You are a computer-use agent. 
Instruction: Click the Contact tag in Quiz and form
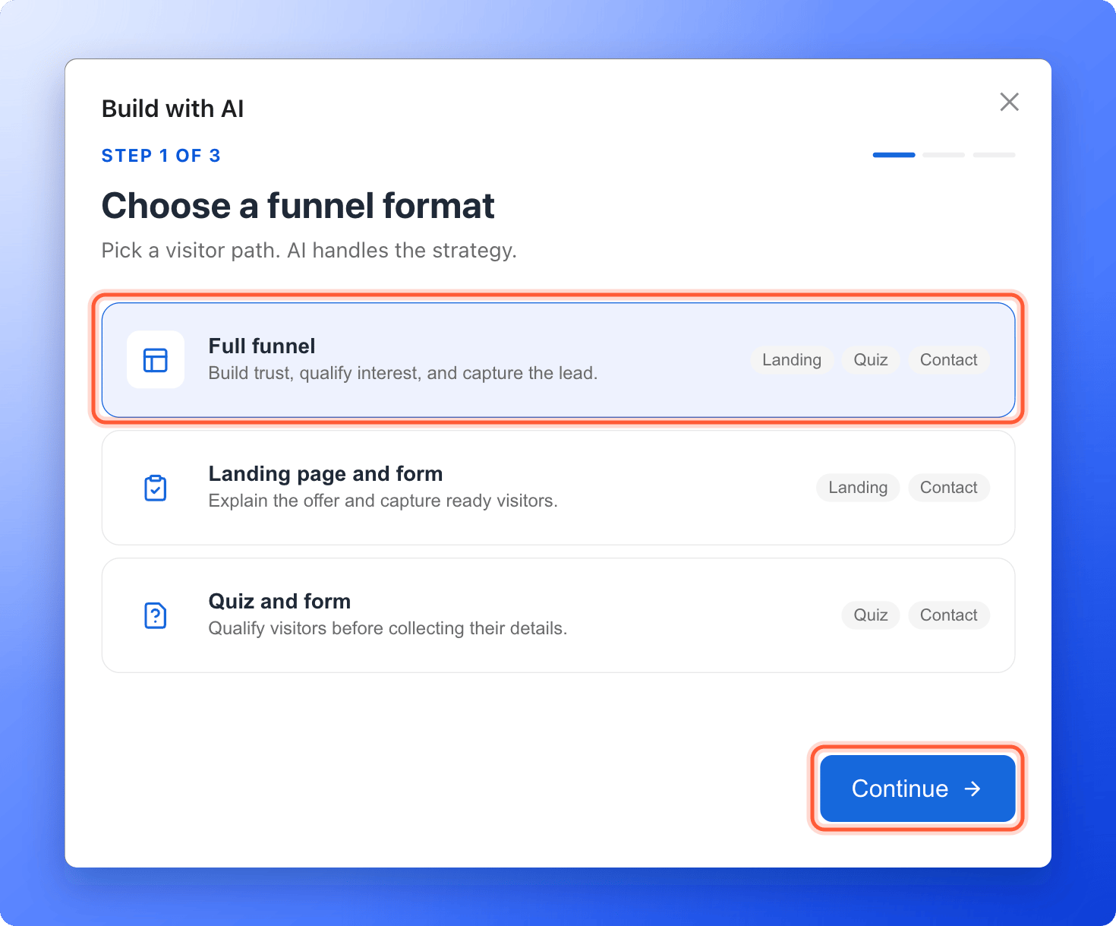click(x=949, y=615)
